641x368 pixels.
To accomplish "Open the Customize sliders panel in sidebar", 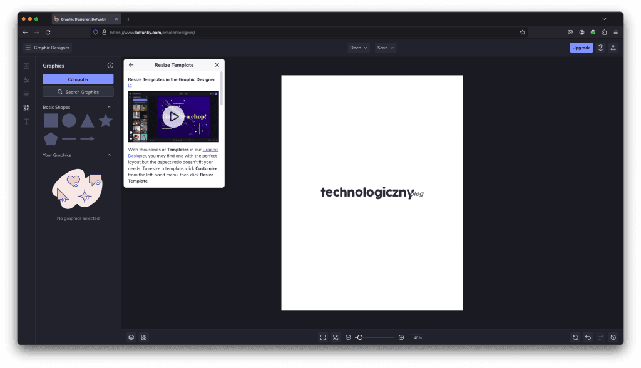I will click(26, 79).
